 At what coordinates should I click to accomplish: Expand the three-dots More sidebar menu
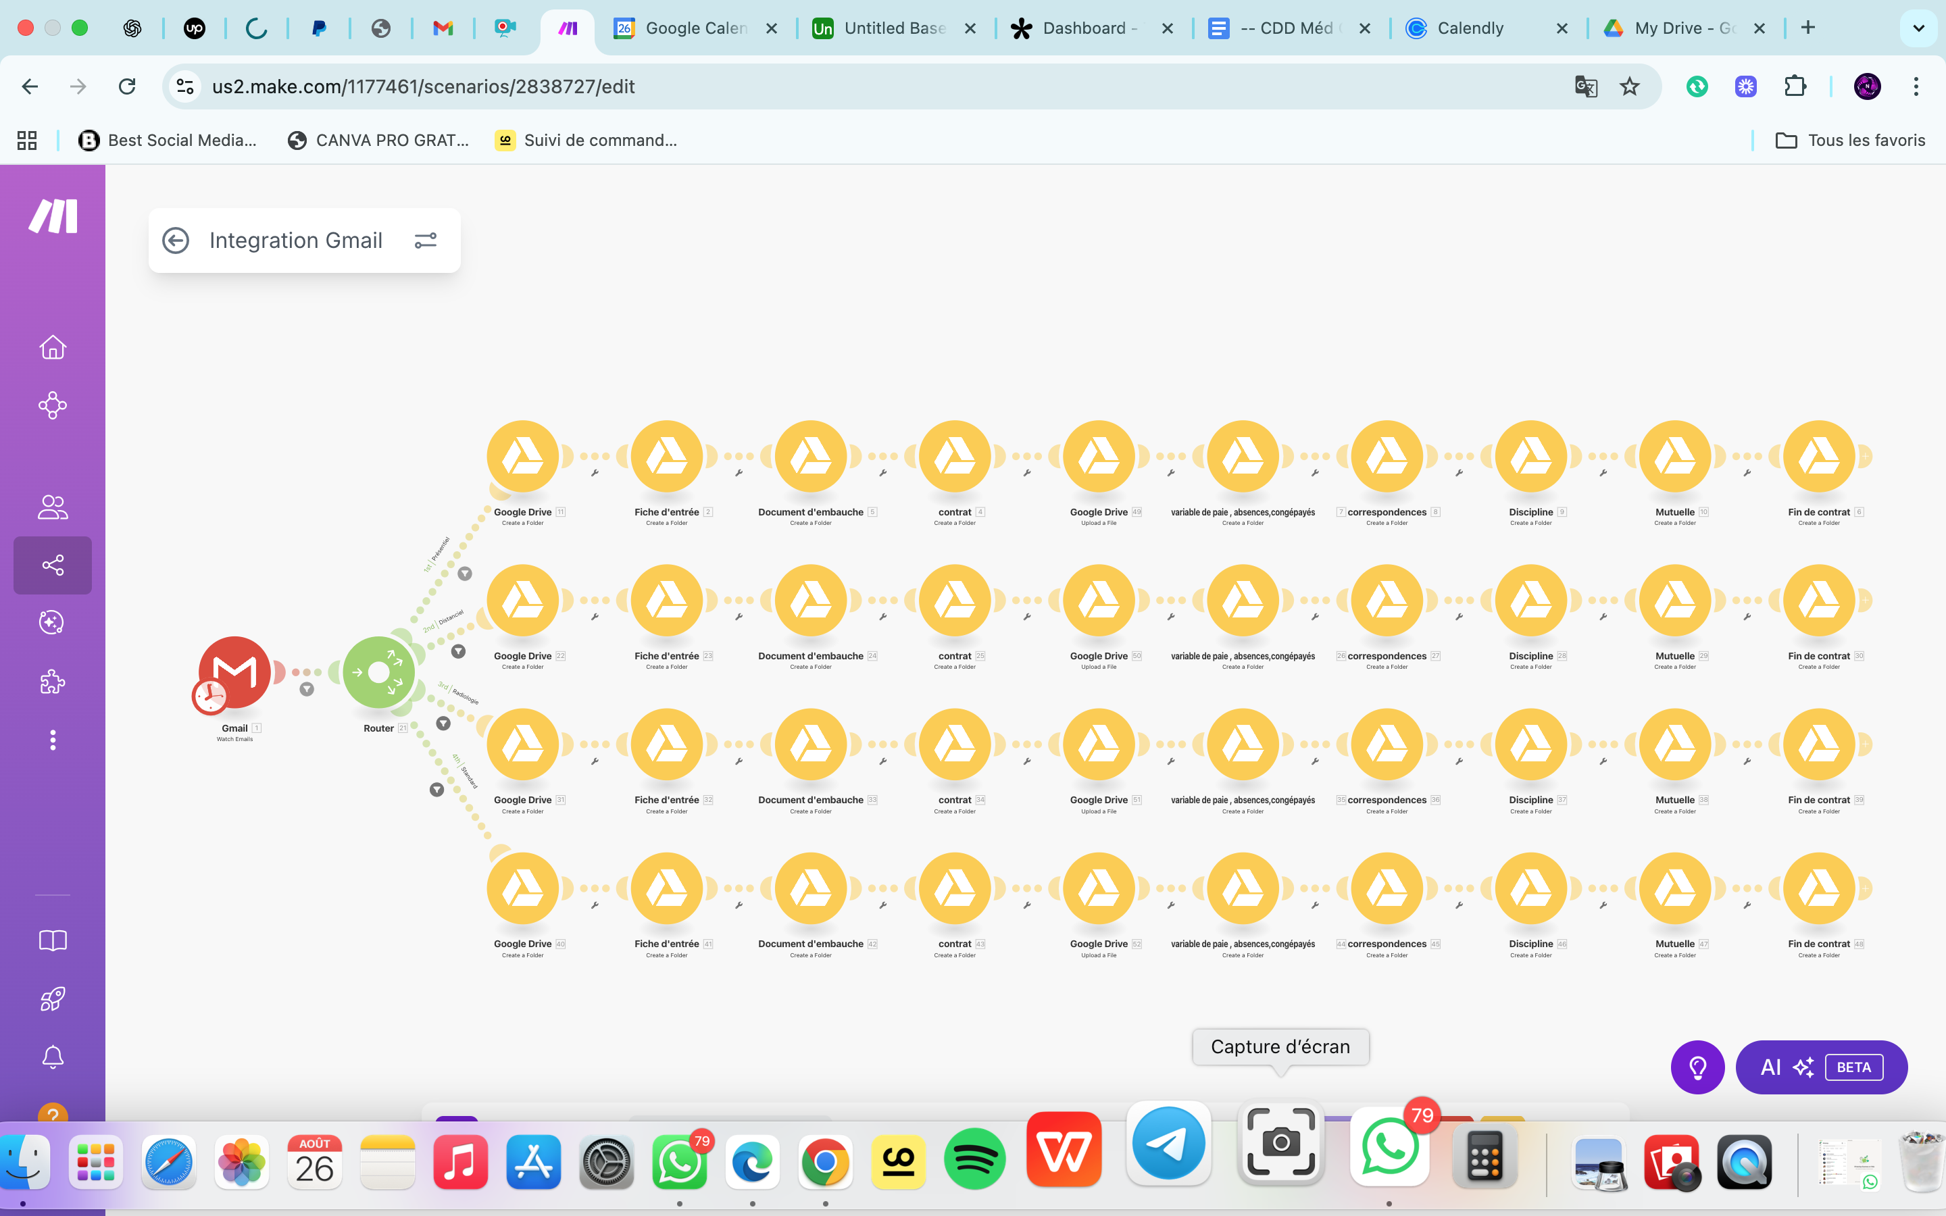tap(53, 740)
